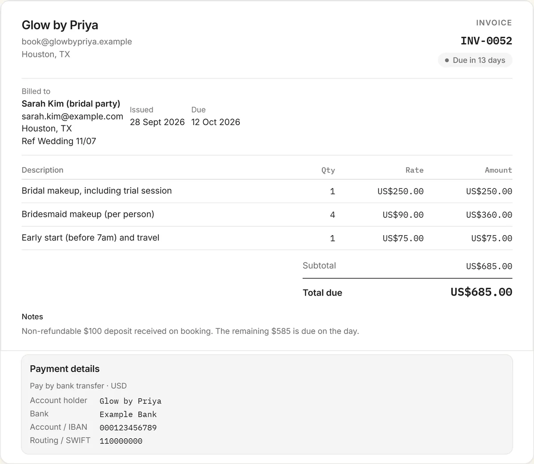Viewport: 534px width, 464px height.
Task: Click the book@glowbypriya.example email address
Action: [77, 41]
